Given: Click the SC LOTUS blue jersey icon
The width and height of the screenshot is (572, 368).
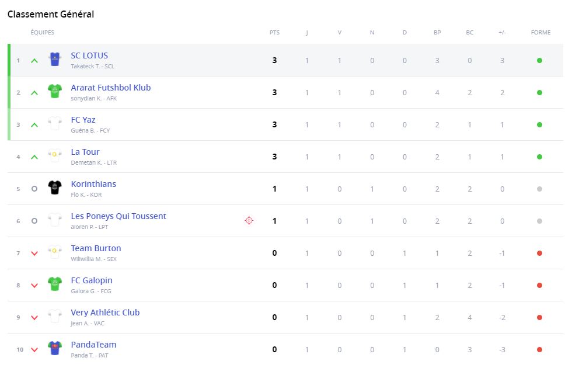Looking at the screenshot, I should point(54,60).
